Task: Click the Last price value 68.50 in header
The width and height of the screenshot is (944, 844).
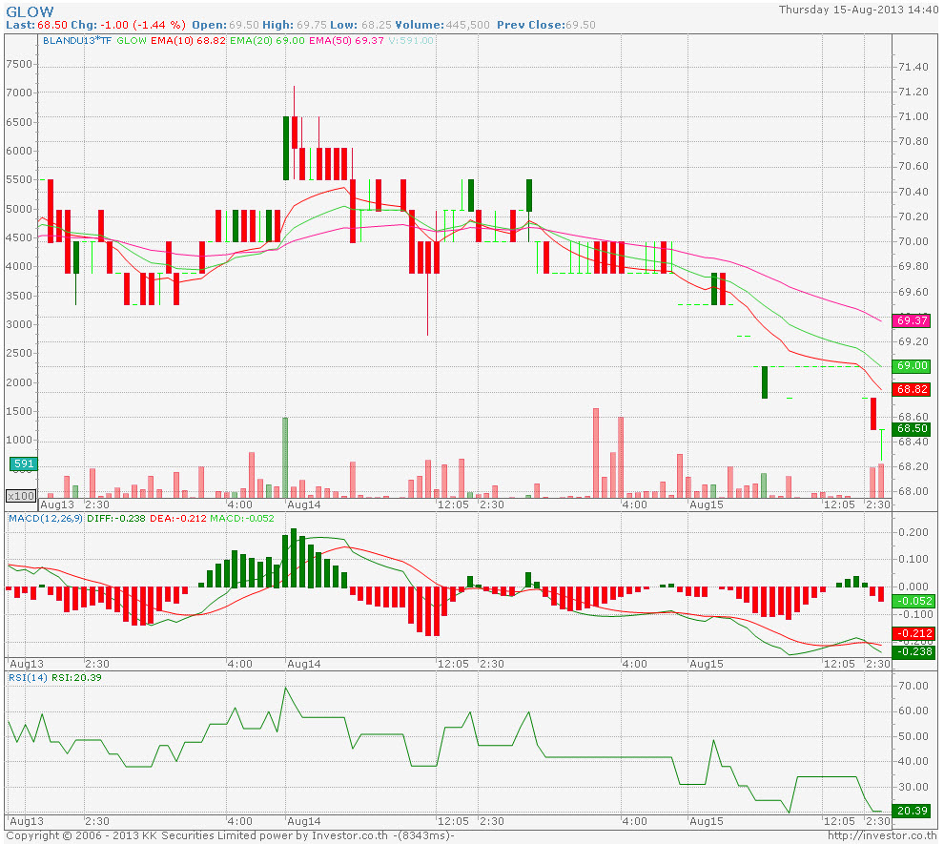Action: pos(52,25)
